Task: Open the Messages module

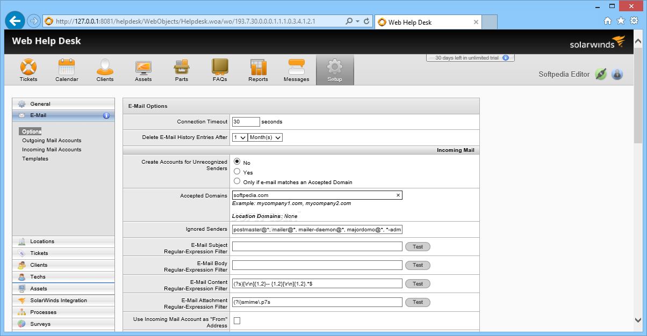Action: (x=297, y=70)
